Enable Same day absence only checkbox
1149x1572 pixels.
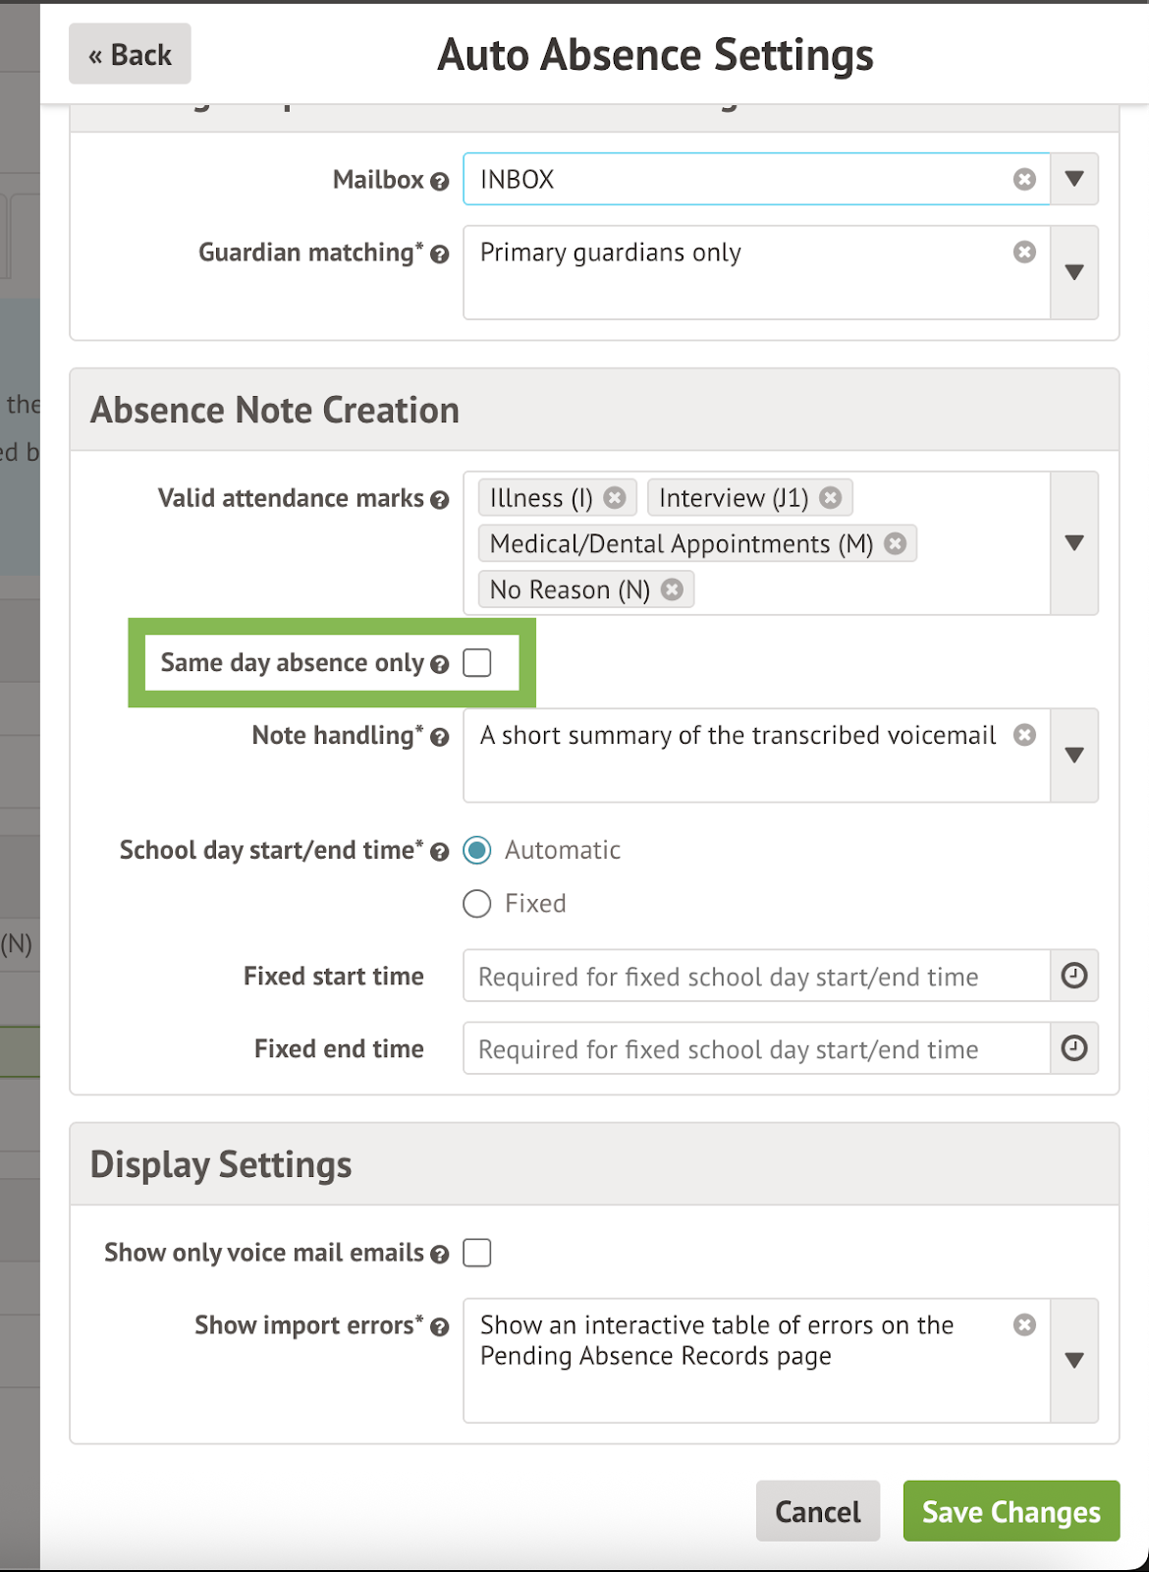coord(477,663)
